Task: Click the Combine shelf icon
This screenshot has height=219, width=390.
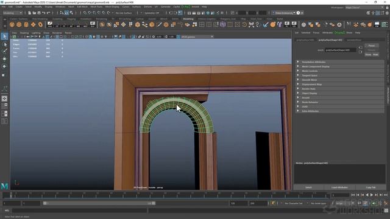Action: click(x=102, y=24)
